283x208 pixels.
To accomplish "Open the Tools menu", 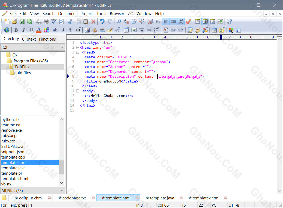I will click(101, 14).
